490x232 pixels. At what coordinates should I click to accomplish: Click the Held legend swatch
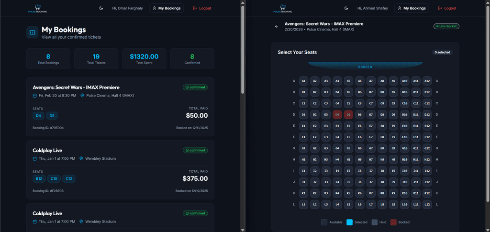(x=374, y=222)
